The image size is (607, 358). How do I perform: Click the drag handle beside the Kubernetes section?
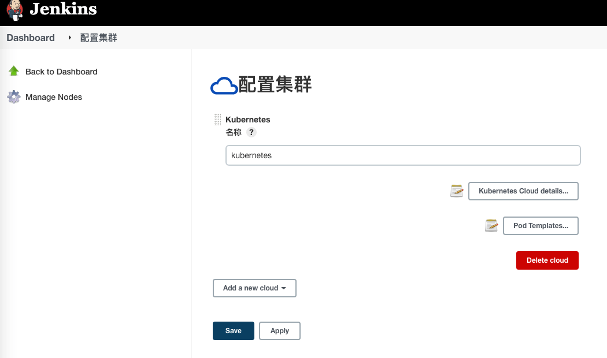(217, 120)
